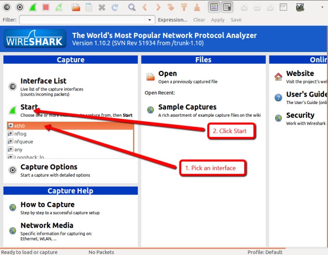The image size is (328, 255).
Task: Click the Interface List round icon
Action: click(13, 86)
